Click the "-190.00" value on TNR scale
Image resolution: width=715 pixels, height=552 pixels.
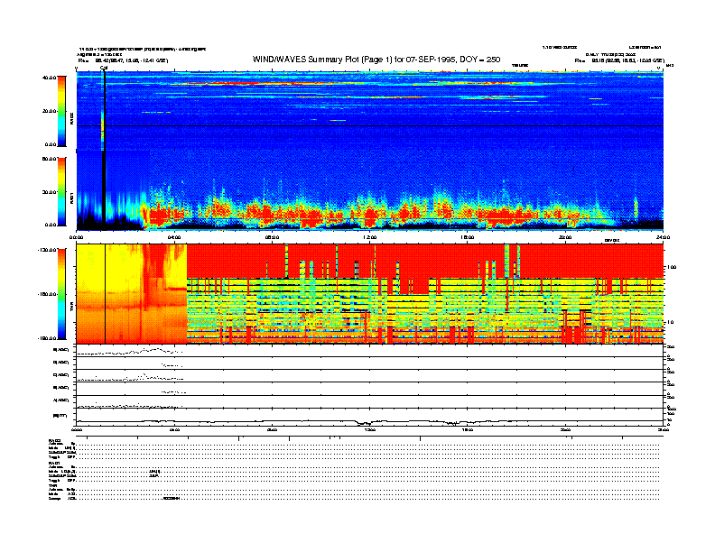click(x=47, y=338)
